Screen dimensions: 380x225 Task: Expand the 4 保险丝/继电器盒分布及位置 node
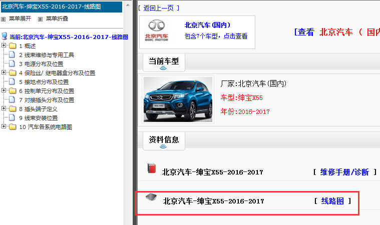click(x=4, y=72)
